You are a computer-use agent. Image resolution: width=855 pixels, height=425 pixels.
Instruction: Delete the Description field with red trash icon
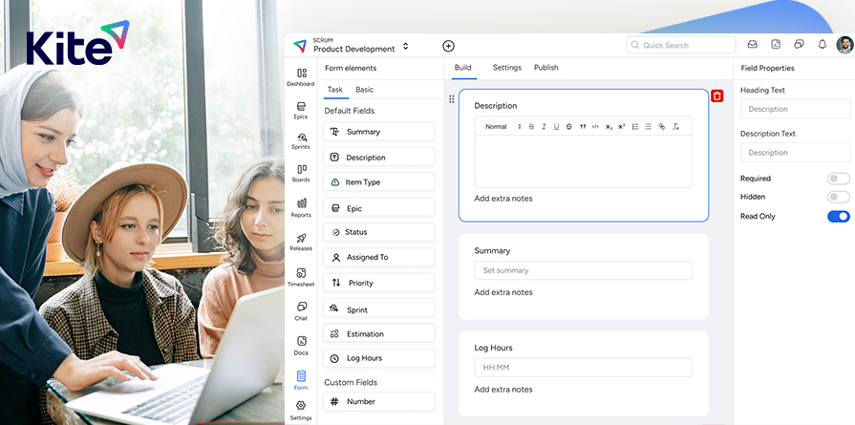coord(717,96)
